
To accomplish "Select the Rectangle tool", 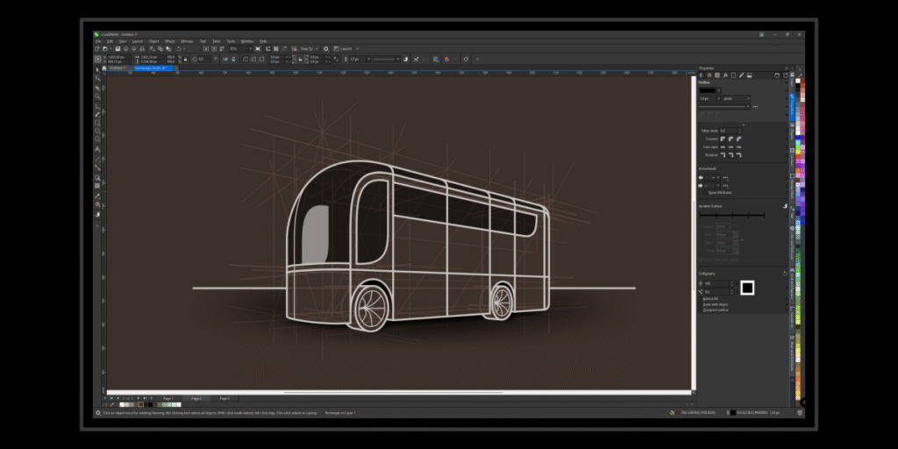I will point(97,123).
